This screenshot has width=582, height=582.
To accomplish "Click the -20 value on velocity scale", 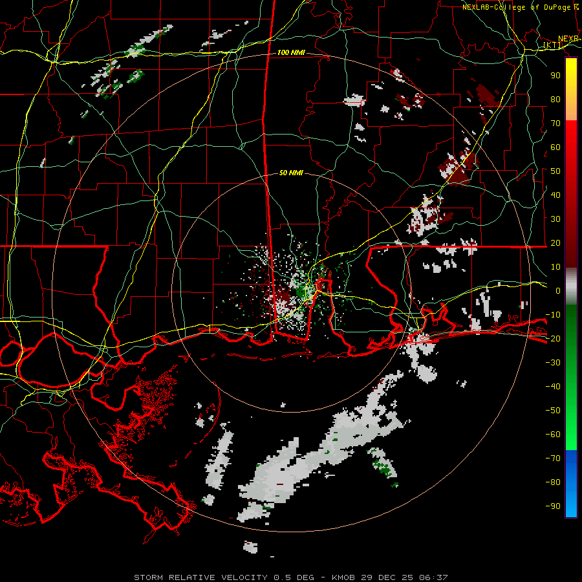I will [x=553, y=339].
